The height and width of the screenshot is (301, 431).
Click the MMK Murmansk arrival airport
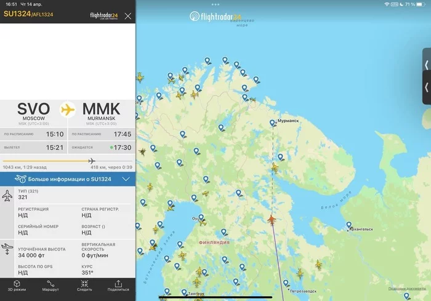pyautogui.click(x=102, y=113)
